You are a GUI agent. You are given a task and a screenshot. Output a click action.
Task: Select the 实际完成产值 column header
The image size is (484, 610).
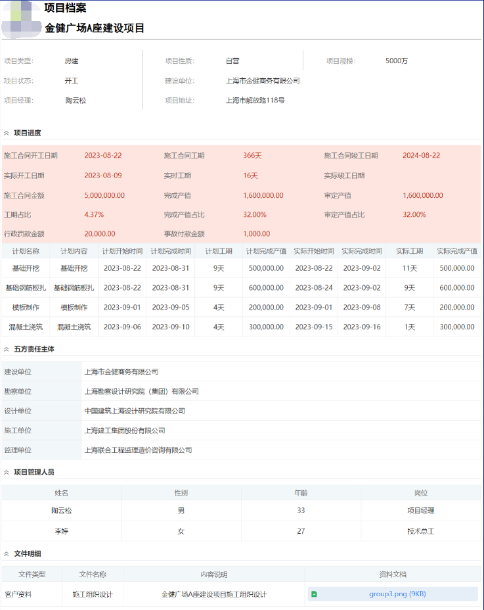click(457, 251)
